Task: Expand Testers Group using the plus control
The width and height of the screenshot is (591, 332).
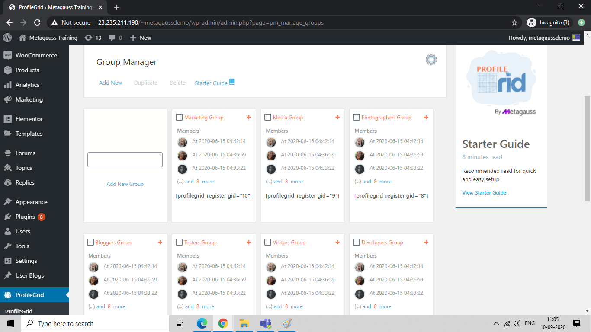Action: [x=249, y=242]
